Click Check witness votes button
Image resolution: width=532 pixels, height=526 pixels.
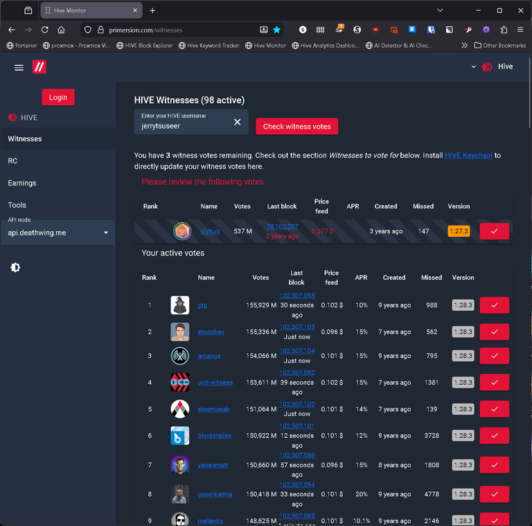pos(296,127)
